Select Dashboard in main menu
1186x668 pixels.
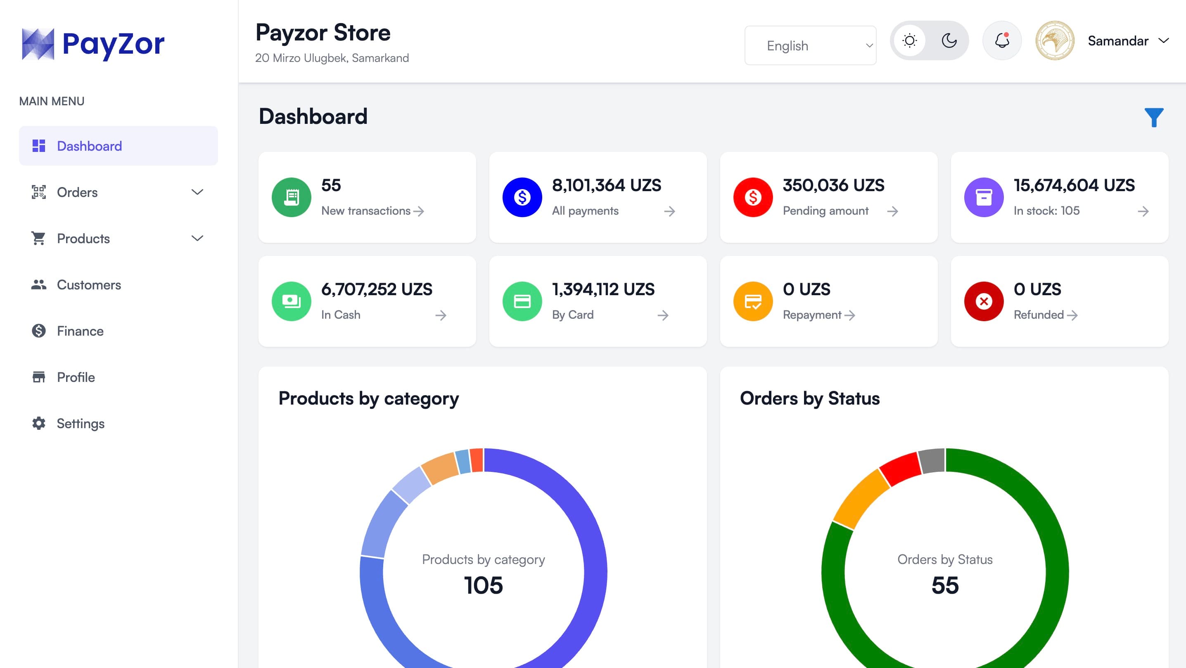point(119,145)
